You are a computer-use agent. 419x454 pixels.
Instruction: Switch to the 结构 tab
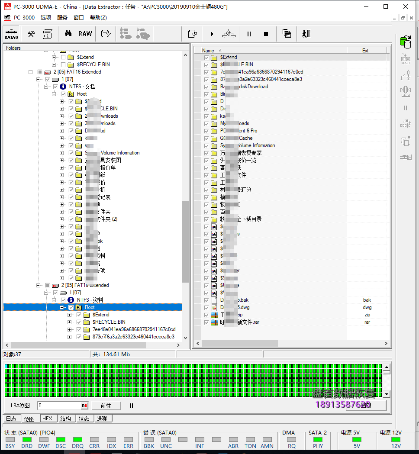coord(66,419)
